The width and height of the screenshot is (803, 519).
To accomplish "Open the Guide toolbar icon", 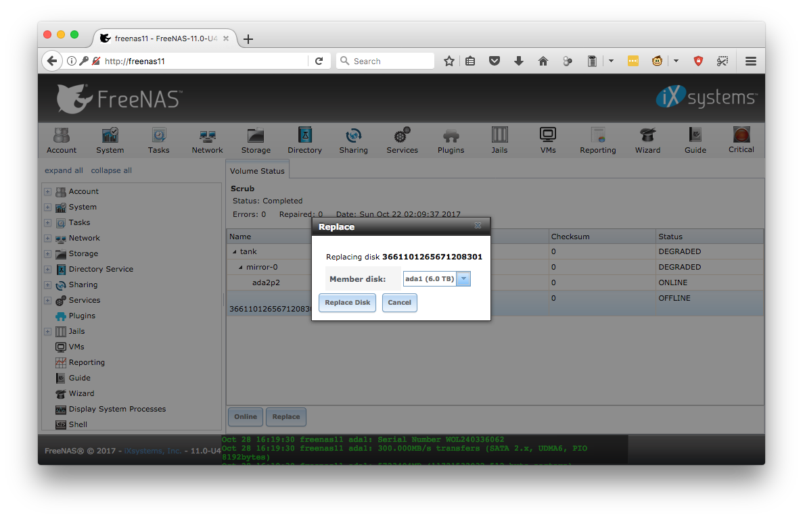I will [x=695, y=140].
